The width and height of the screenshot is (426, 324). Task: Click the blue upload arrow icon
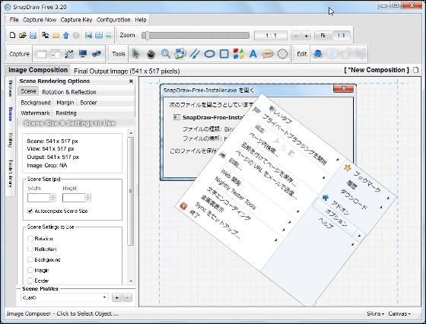66,35
